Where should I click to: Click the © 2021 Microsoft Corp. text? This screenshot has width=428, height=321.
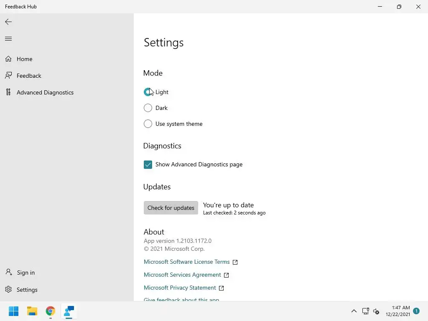click(x=174, y=249)
